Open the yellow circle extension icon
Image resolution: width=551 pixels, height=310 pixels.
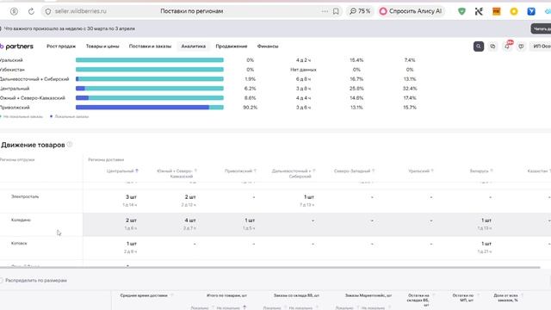pos(514,11)
